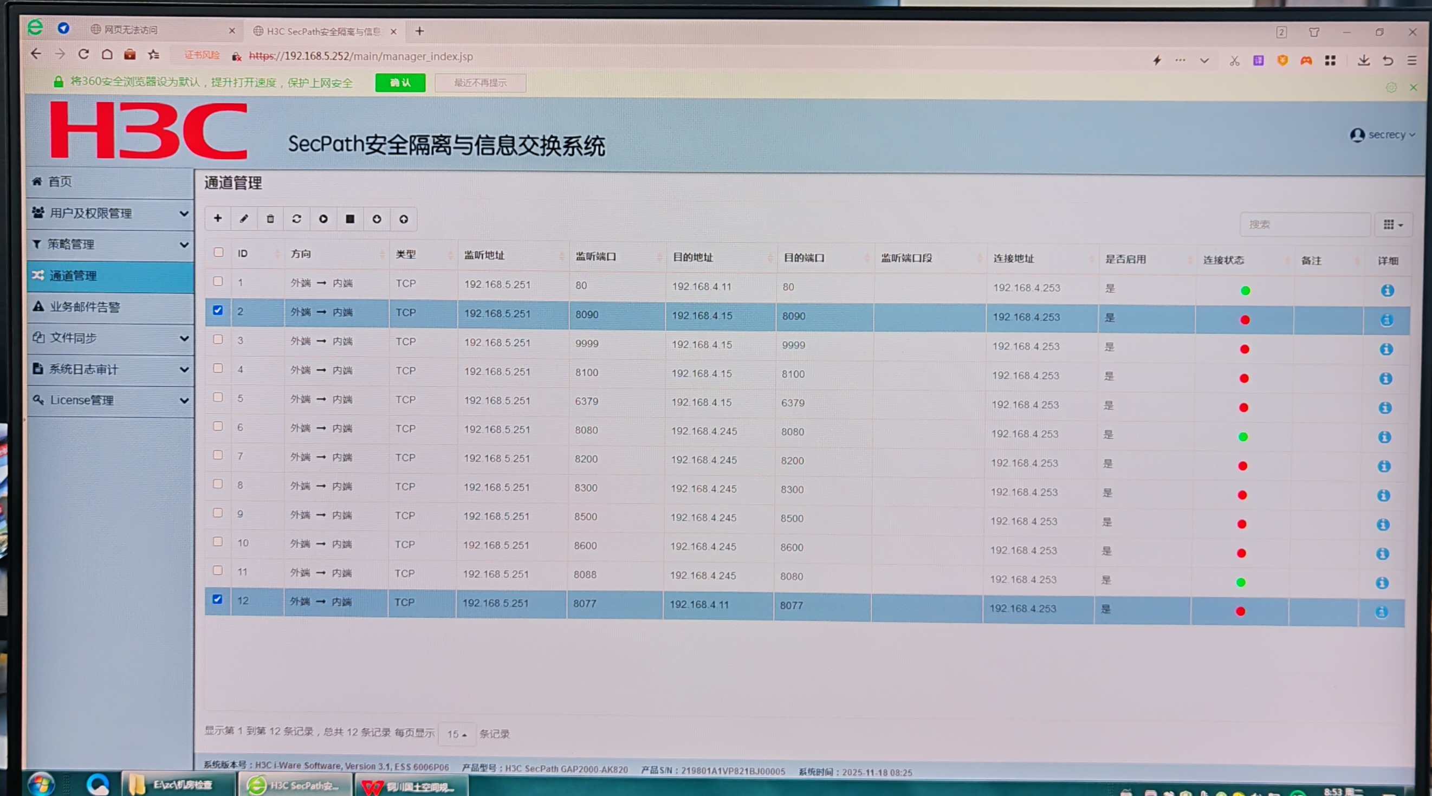Switch to the 网页无法访问 browser tab
Screen dimensions: 1432x796
131,30
